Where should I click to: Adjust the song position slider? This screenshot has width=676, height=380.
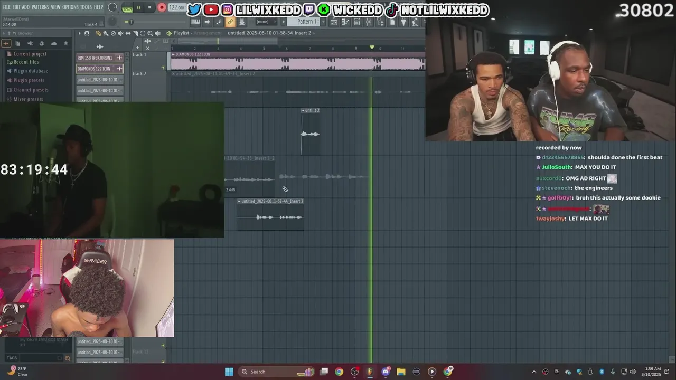(154, 22)
